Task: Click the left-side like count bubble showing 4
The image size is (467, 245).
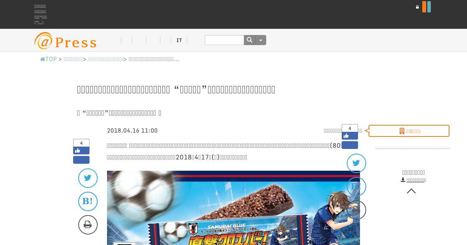Action: pos(81,143)
